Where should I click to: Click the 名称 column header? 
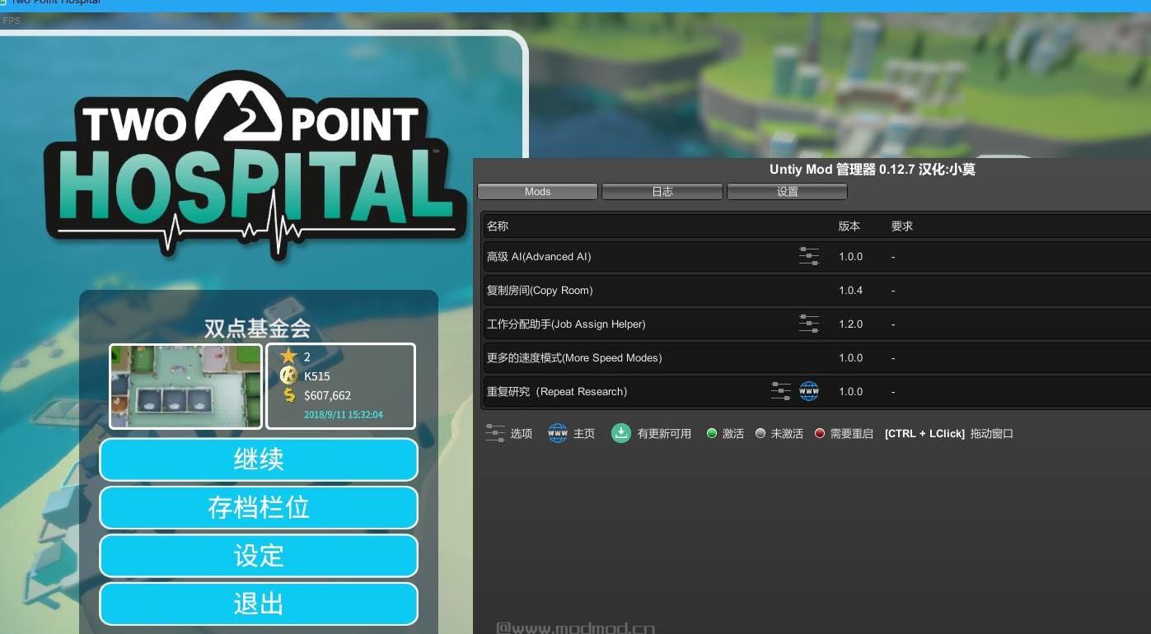click(498, 226)
